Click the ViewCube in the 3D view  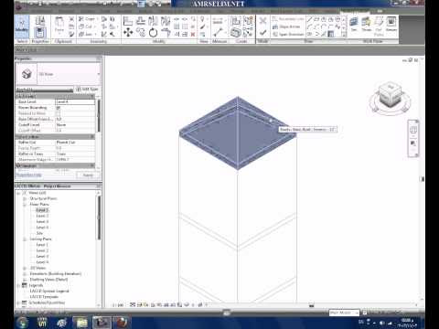(x=390, y=96)
